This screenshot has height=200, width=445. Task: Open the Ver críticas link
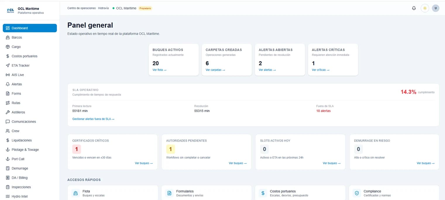tap(321, 70)
